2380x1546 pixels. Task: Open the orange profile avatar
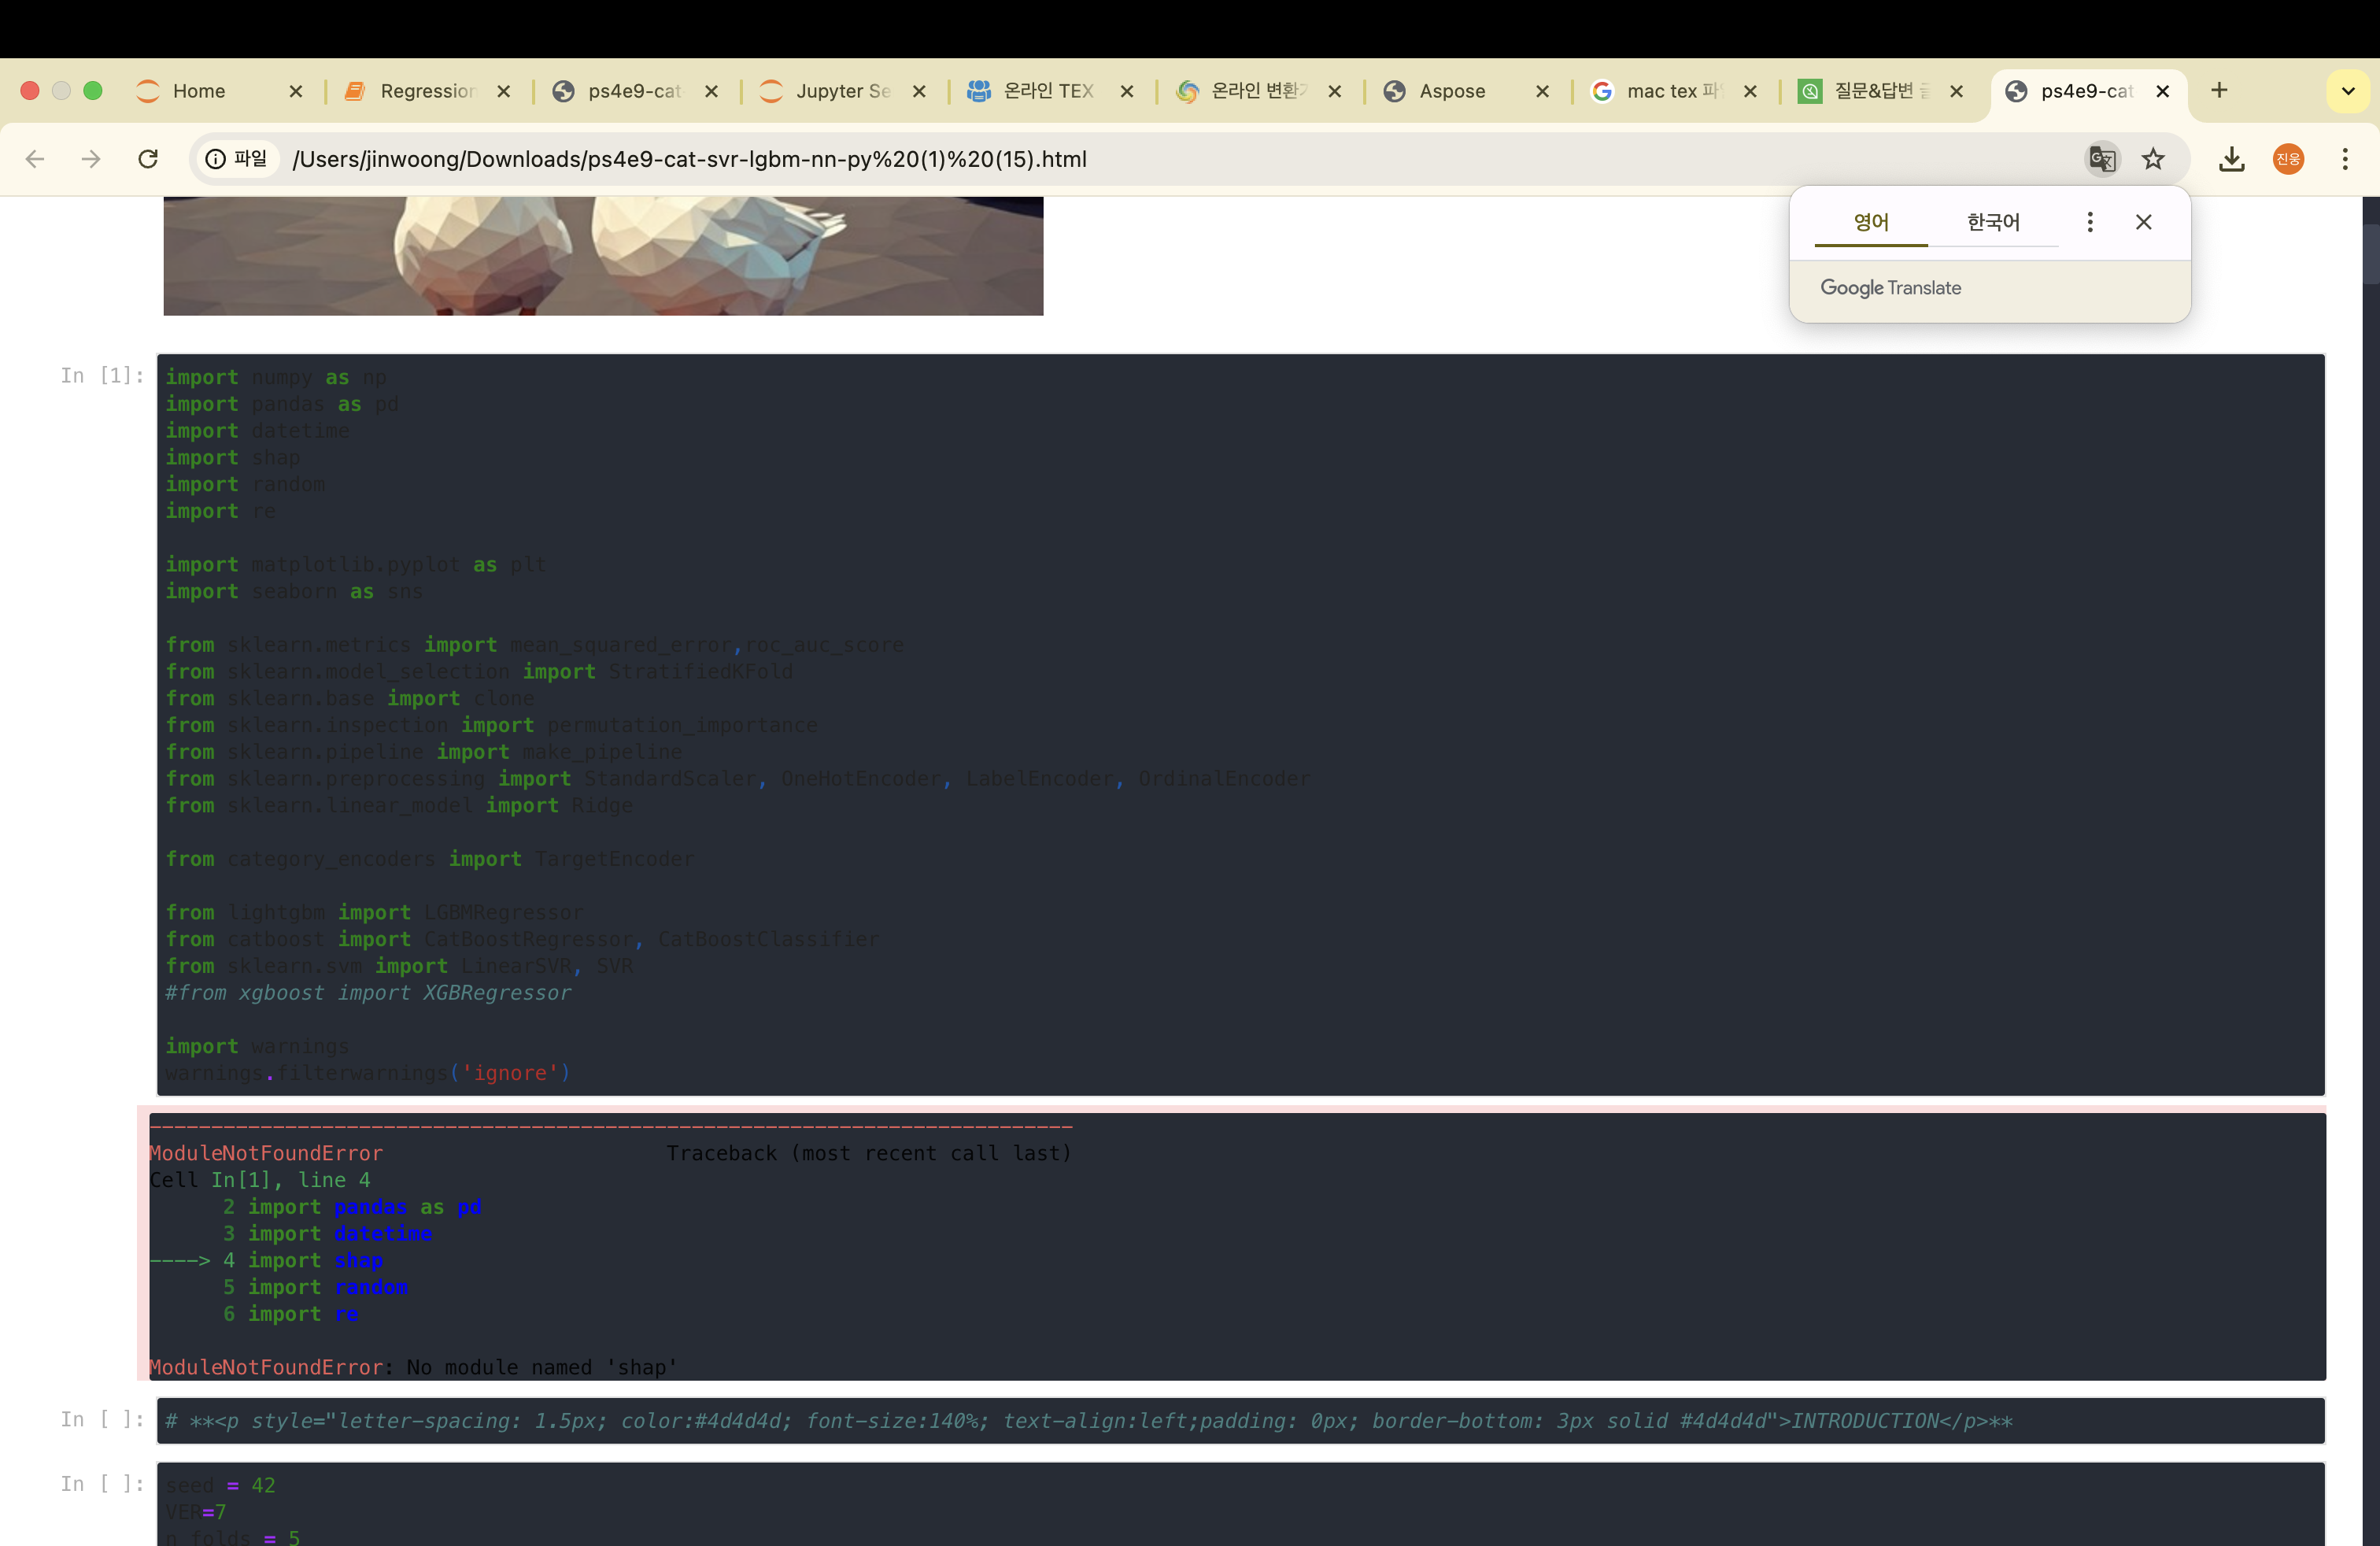[2288, 159]
